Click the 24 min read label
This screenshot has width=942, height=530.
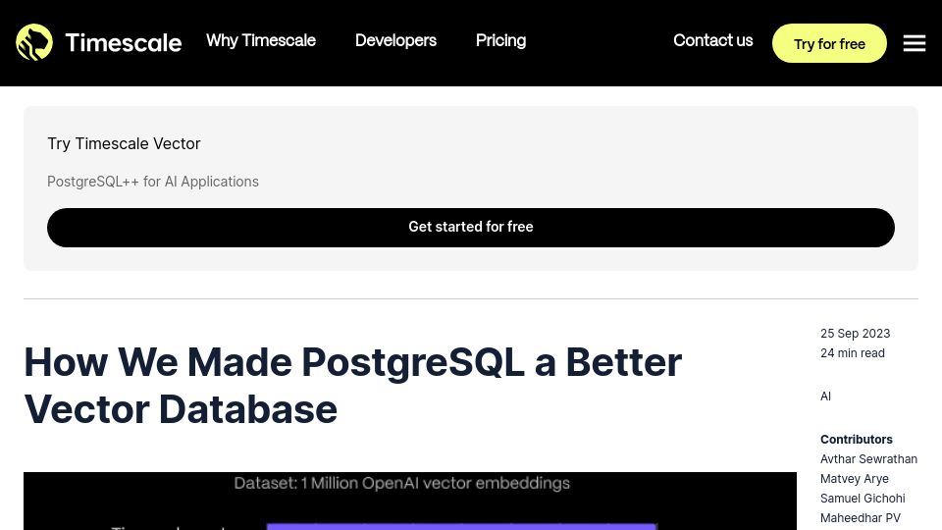point(853,353)
